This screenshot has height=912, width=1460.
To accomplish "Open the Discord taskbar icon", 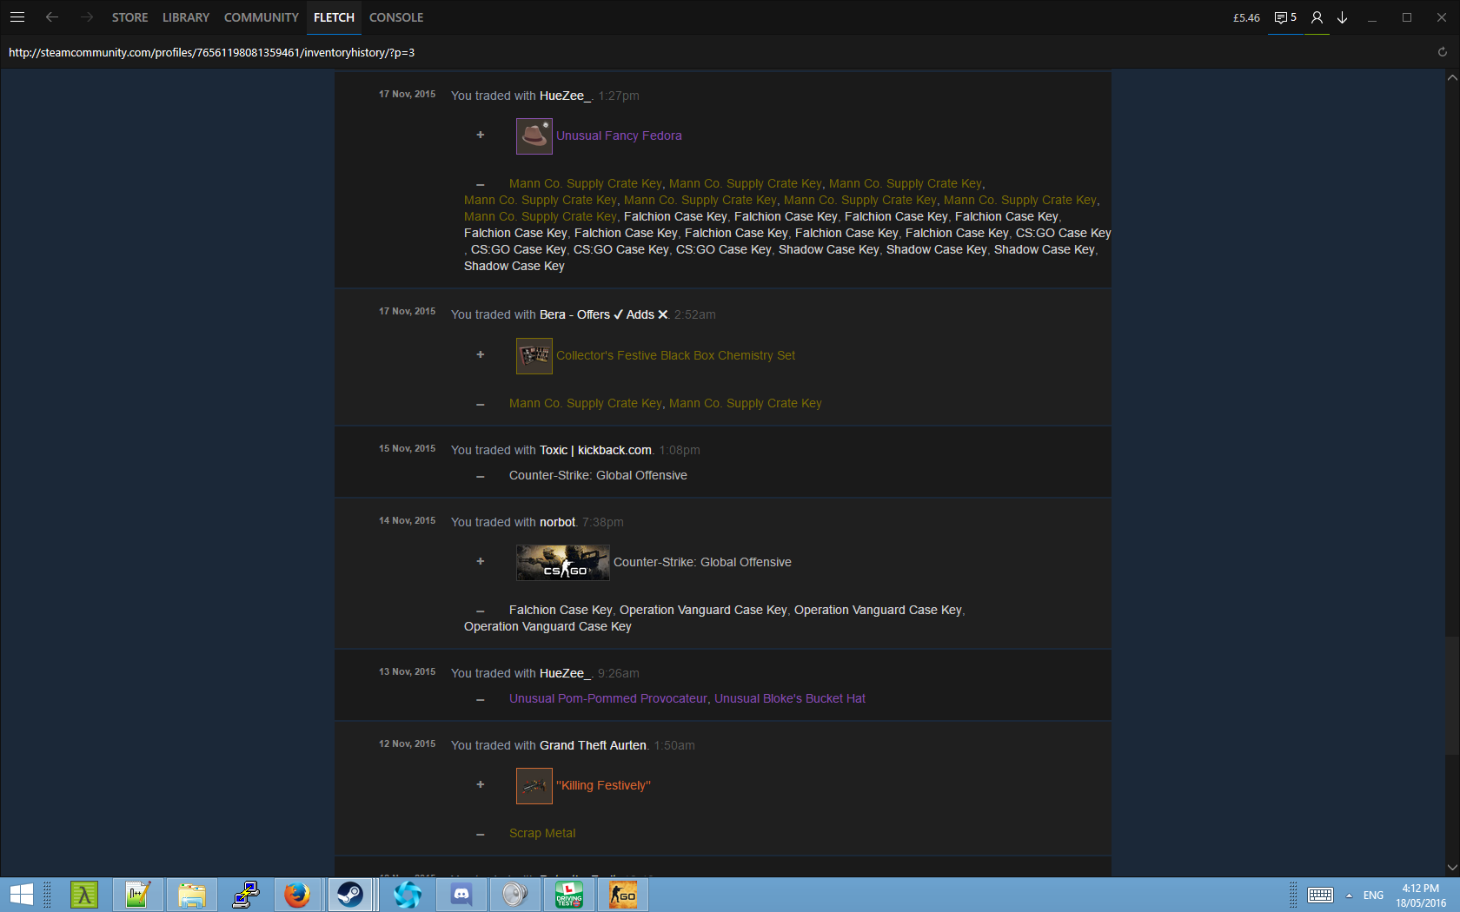I will click(x=461, y=894).
